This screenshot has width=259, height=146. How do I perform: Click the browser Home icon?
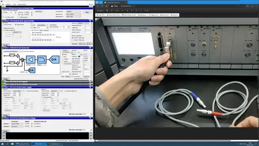coord(106,6)
